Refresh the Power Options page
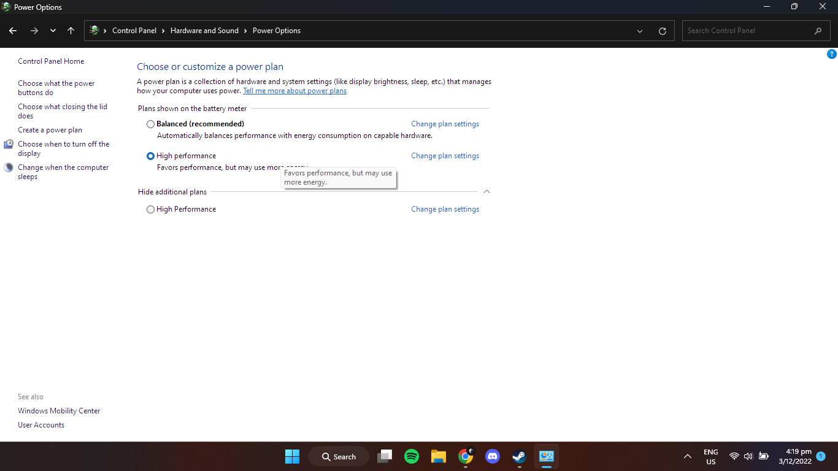 tap(662, 31)
